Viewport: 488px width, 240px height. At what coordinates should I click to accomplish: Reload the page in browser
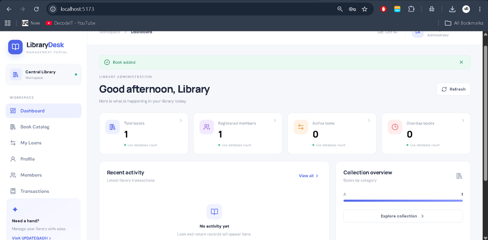click(x=36, y=10)
